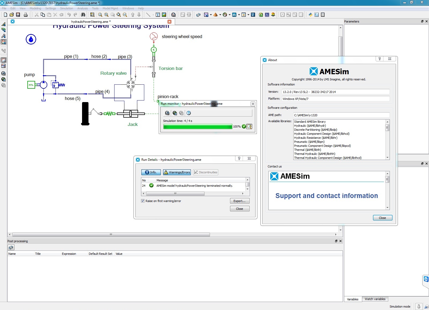This screenshot has width=429, height=310.
Task: Select the Rotary valve component on sketch
Action: coord(131,84)
